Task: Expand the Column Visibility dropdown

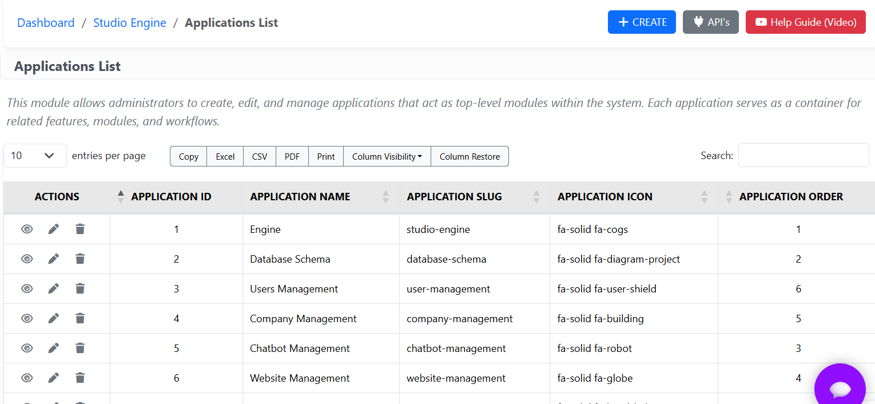Action: click(387, 156)
